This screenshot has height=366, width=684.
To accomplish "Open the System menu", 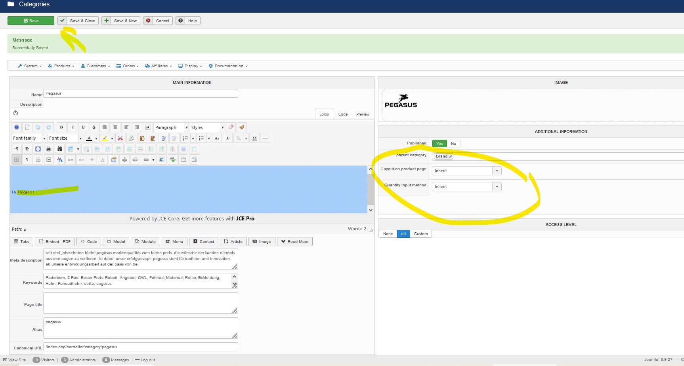I will click(30, 66).
